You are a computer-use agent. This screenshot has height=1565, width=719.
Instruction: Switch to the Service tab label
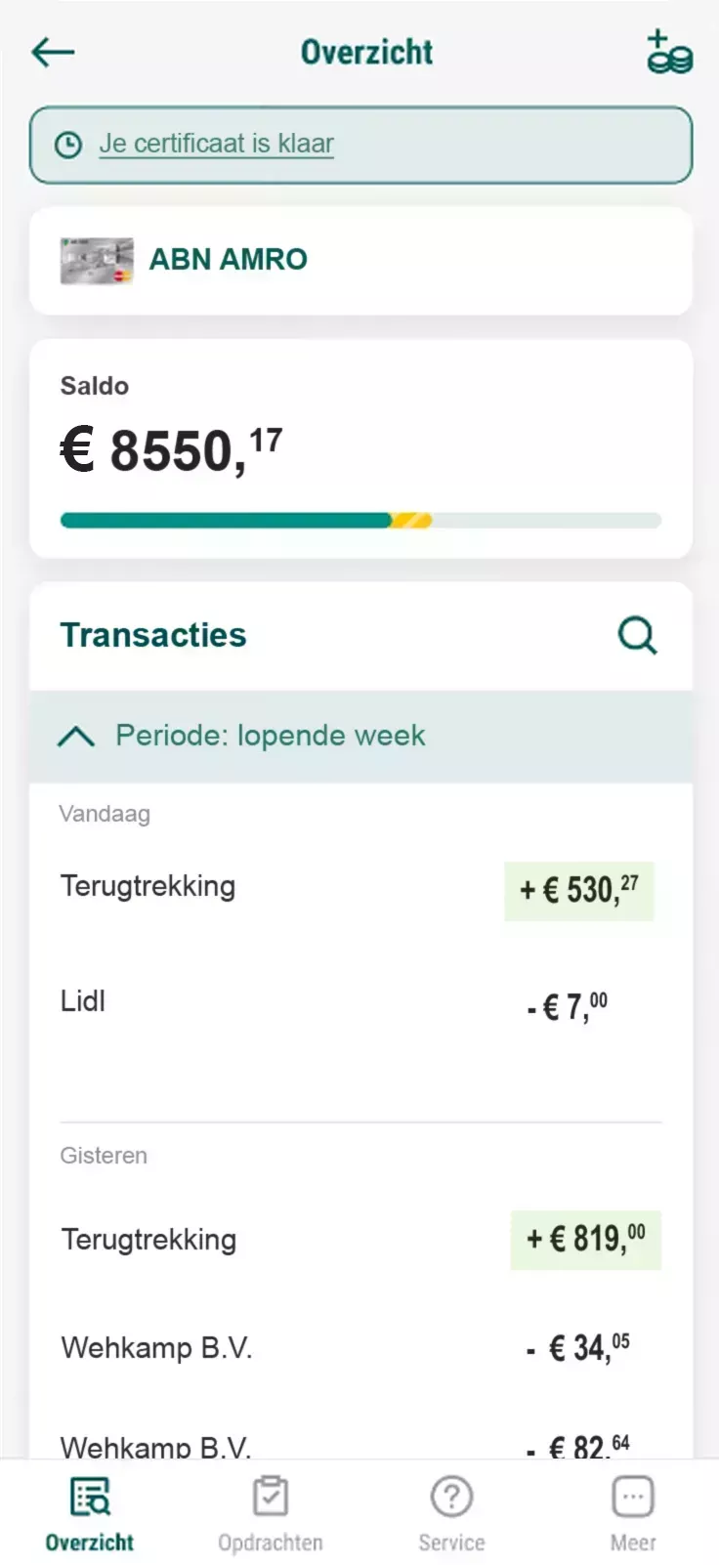[x=451, y=1543]
